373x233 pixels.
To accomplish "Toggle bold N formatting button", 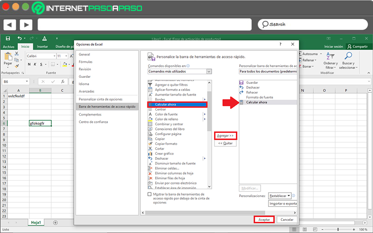I will 28,64.
